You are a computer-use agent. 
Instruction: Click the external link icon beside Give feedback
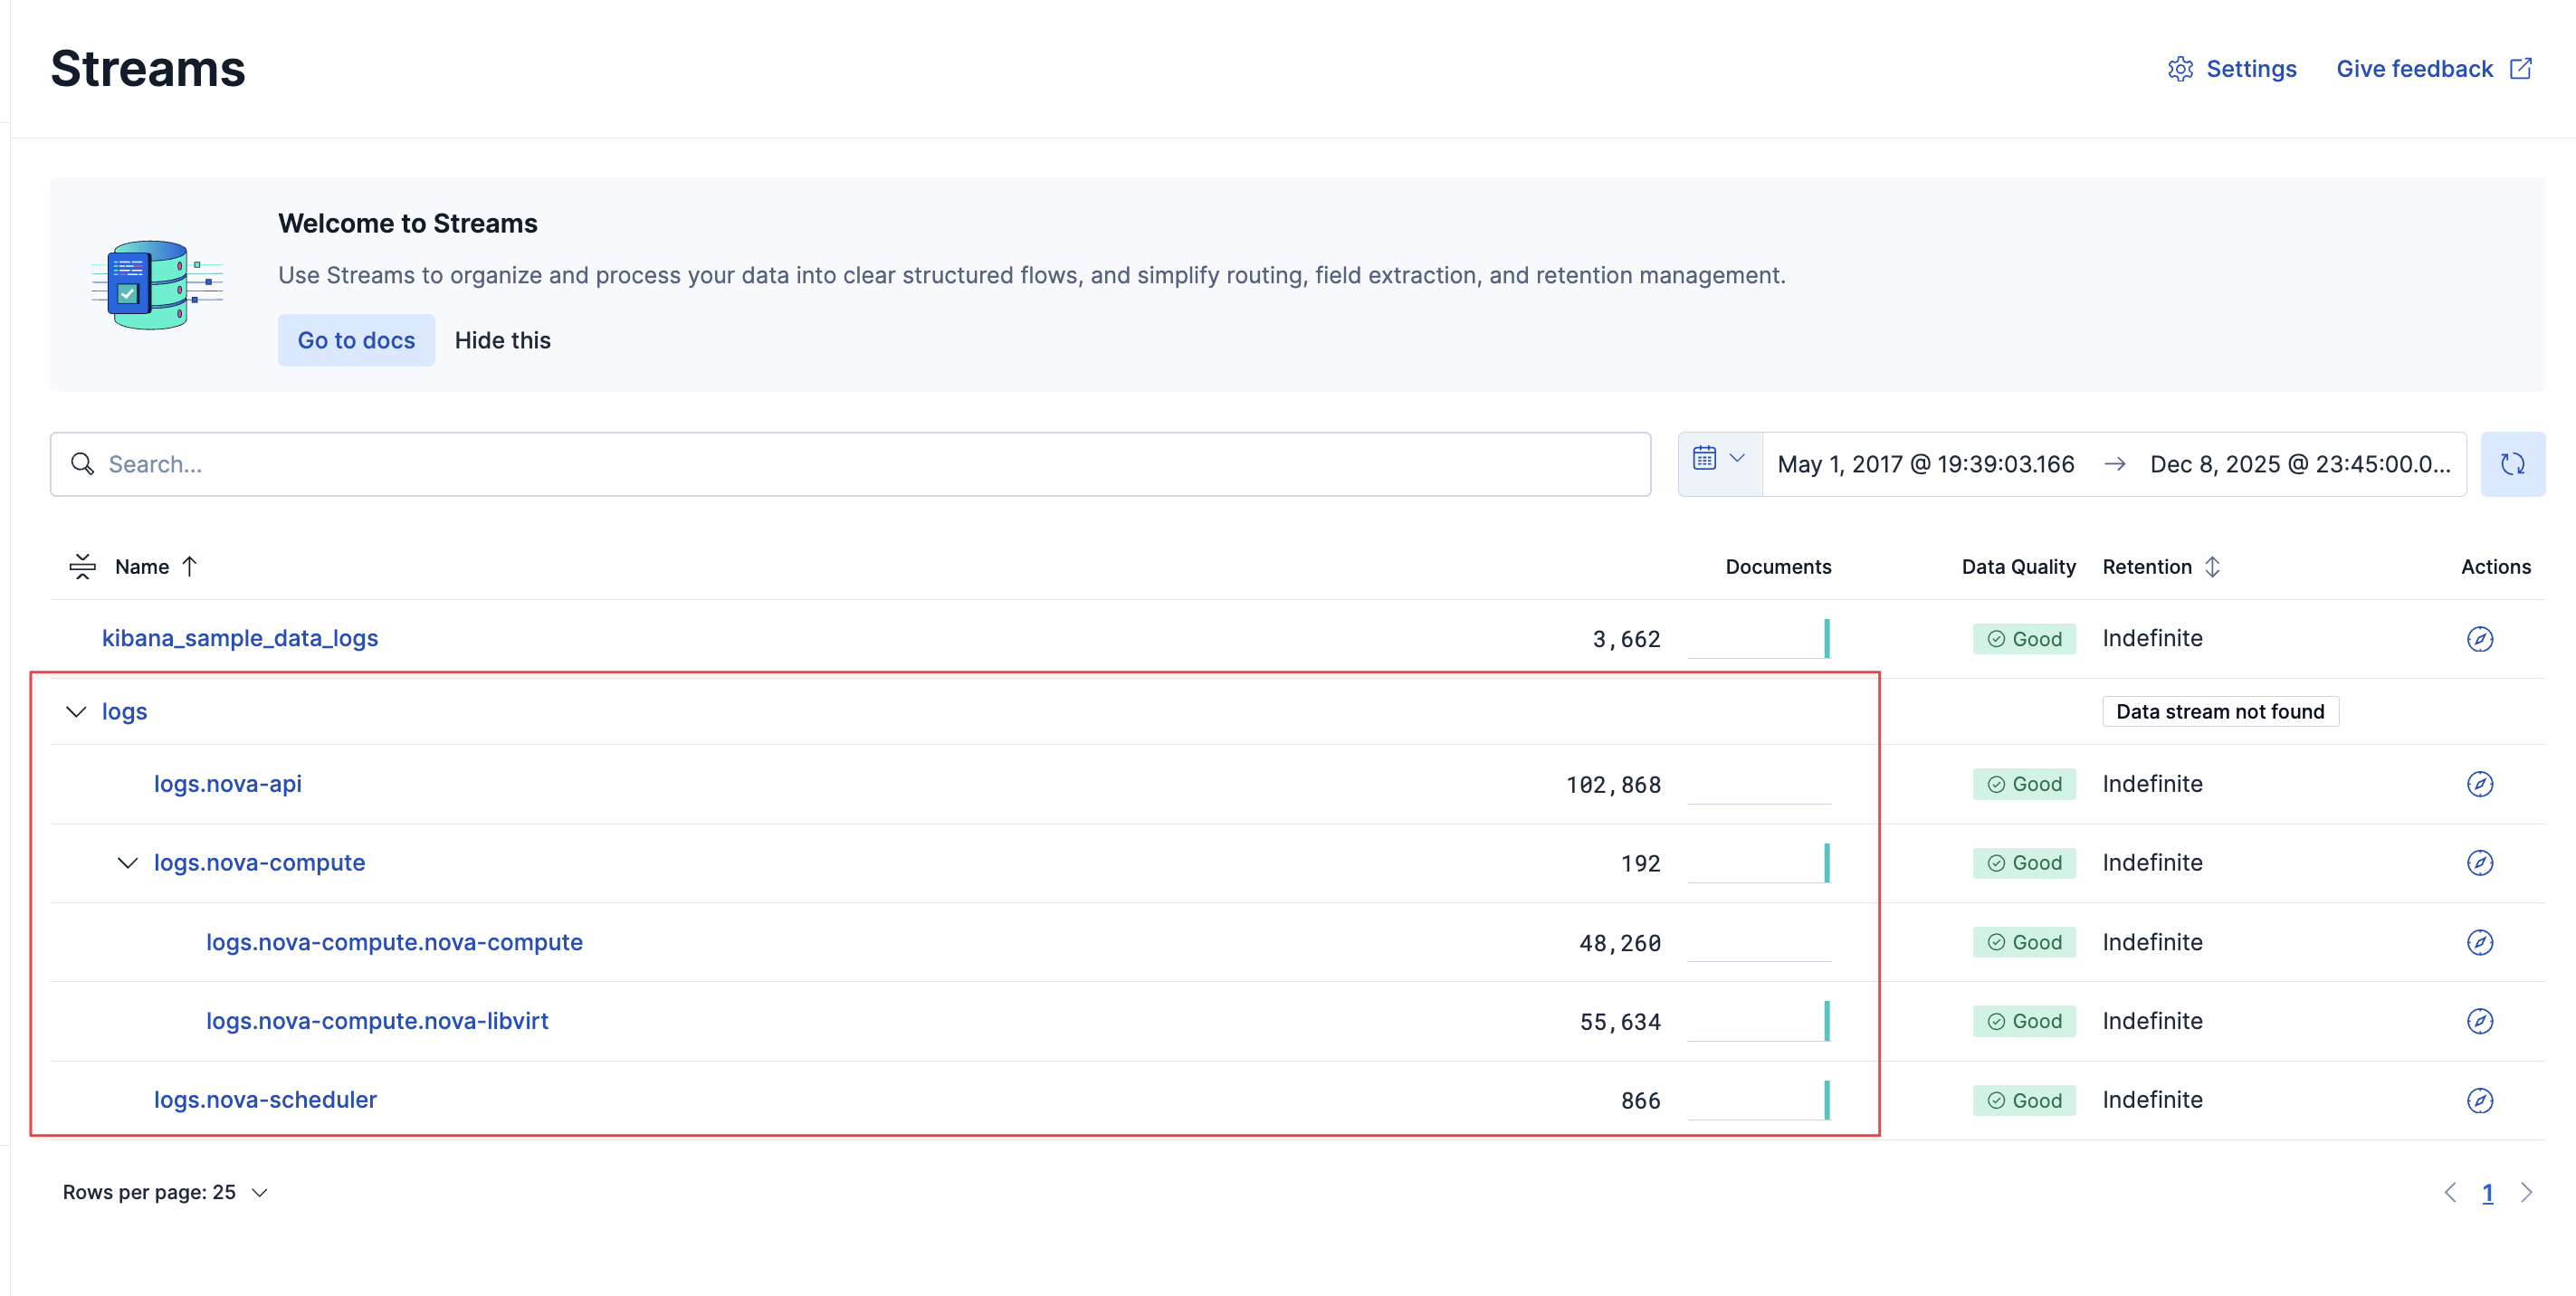2521,69
